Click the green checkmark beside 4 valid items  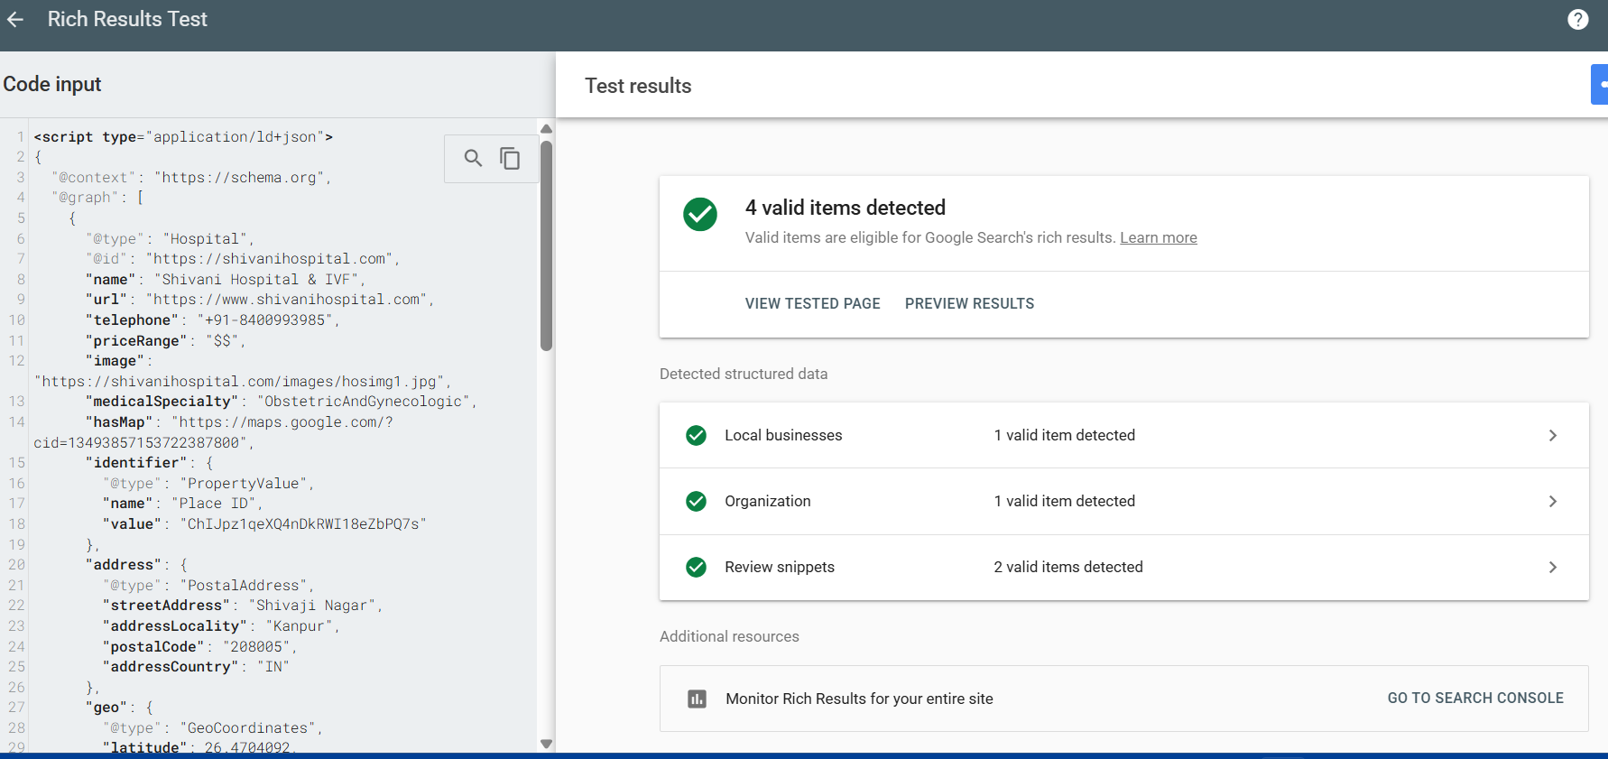700,215
